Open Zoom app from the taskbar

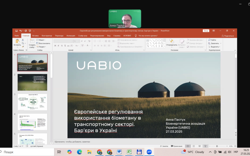click(149, 152)
